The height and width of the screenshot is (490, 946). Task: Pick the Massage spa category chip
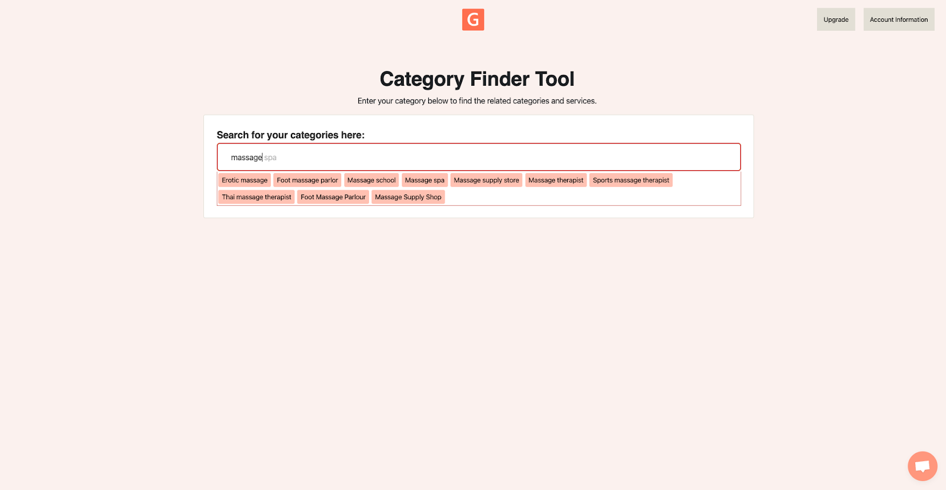coord(424,180)
